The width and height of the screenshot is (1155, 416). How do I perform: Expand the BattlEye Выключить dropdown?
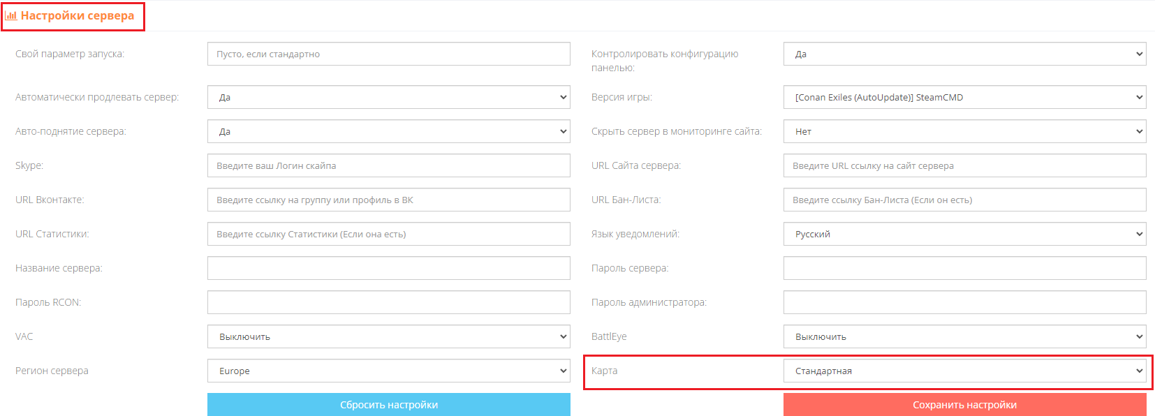(x=965, y=336)
